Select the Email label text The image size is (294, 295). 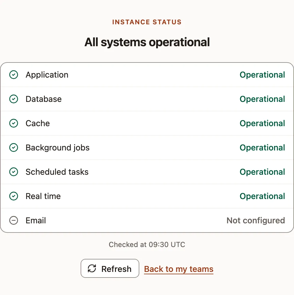(36, 220)
